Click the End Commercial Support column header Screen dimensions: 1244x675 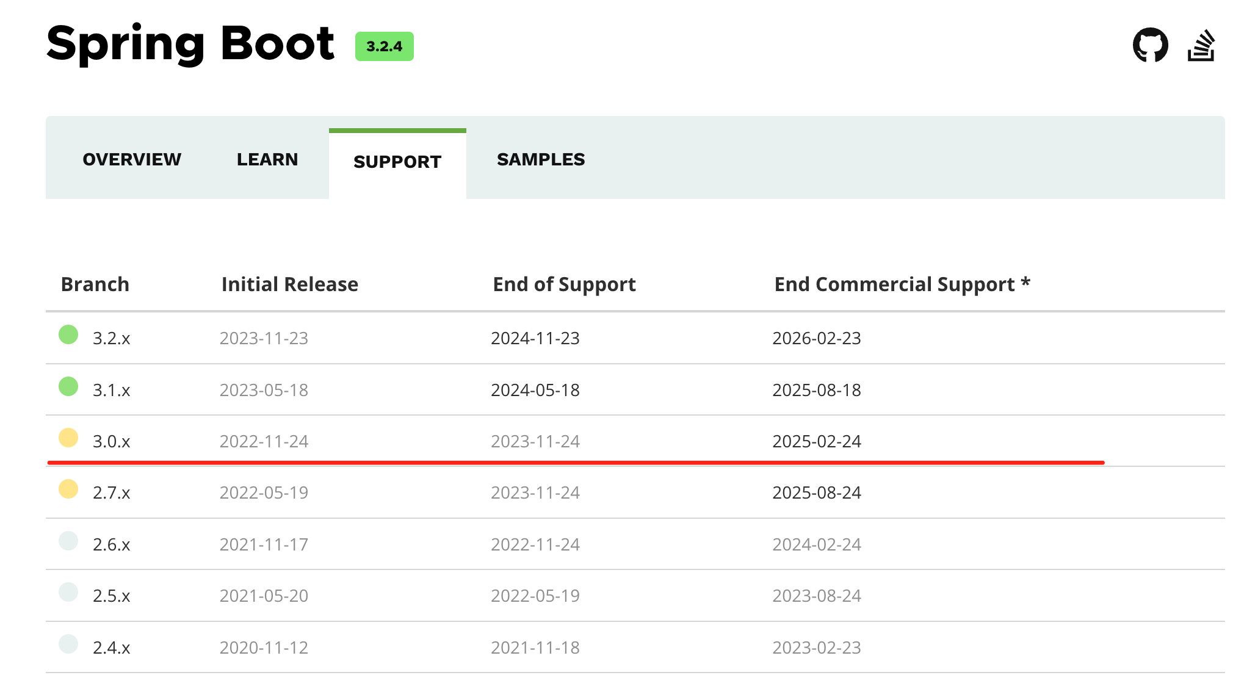[x=902, y=284]
